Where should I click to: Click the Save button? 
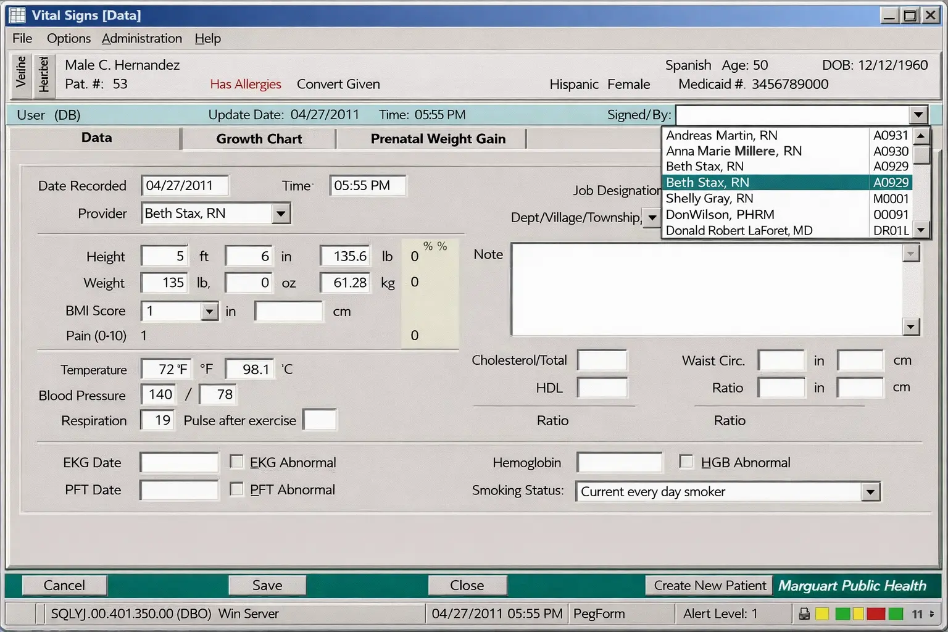tap(267, 585)
